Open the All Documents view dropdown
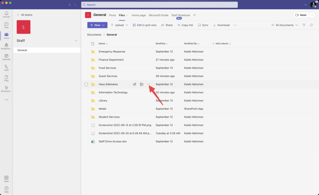The width and height of the screenshot is (319, 195). [285, 25]
